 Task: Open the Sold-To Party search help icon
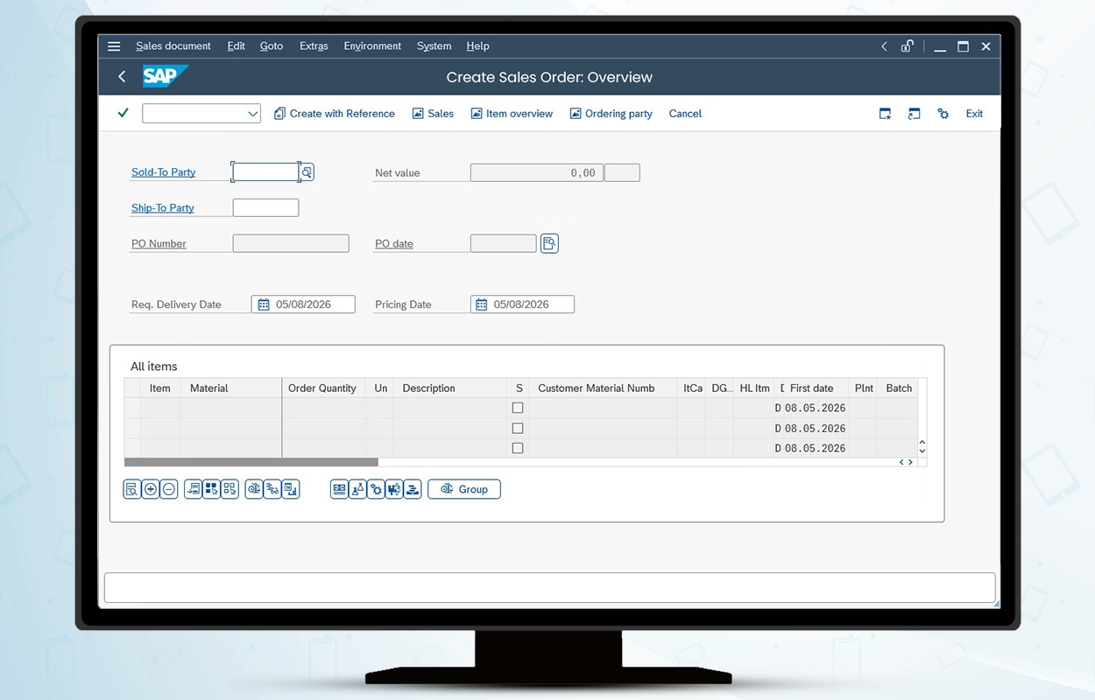tap(307, 172)
